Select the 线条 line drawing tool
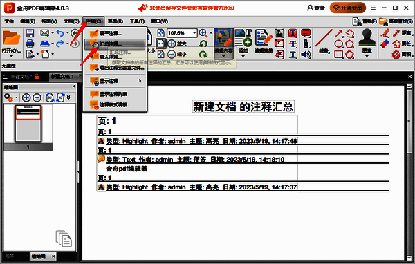 (x=324, y=41)
